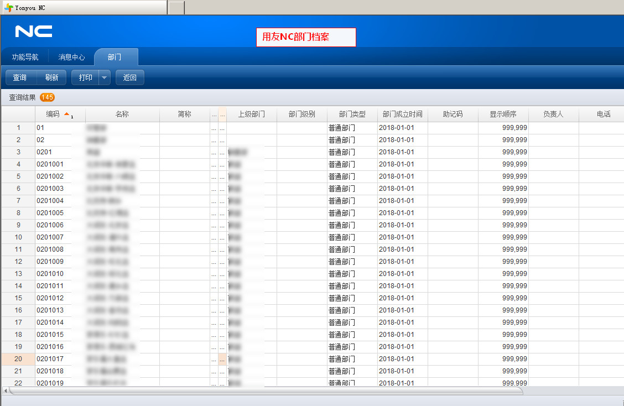The width and height of the screenshot is (624, 406).
Task: Click the 部门成立时间 column header
Action: (402, 114)
